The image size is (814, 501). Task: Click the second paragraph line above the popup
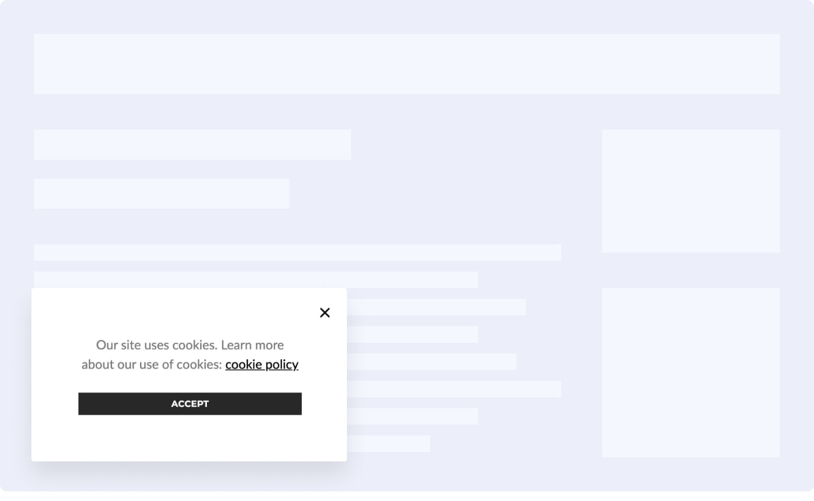click(255, 279)
